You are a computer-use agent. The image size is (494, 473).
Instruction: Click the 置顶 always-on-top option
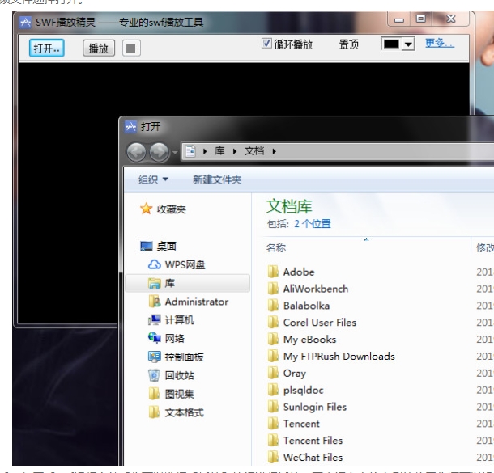coord(348,44)
